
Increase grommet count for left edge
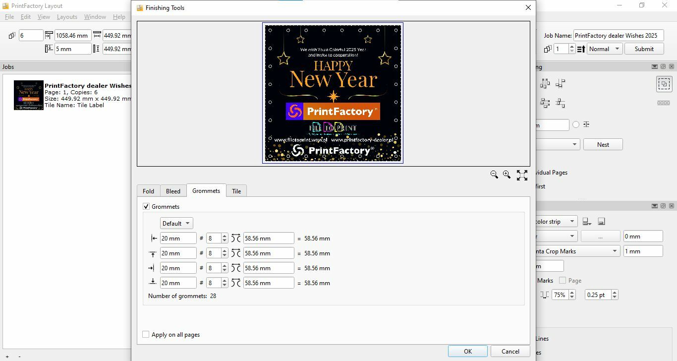click(225, 236)
